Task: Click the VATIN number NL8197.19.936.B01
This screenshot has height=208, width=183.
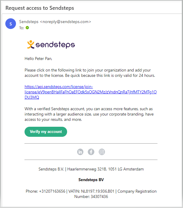Action: [98, 191]
